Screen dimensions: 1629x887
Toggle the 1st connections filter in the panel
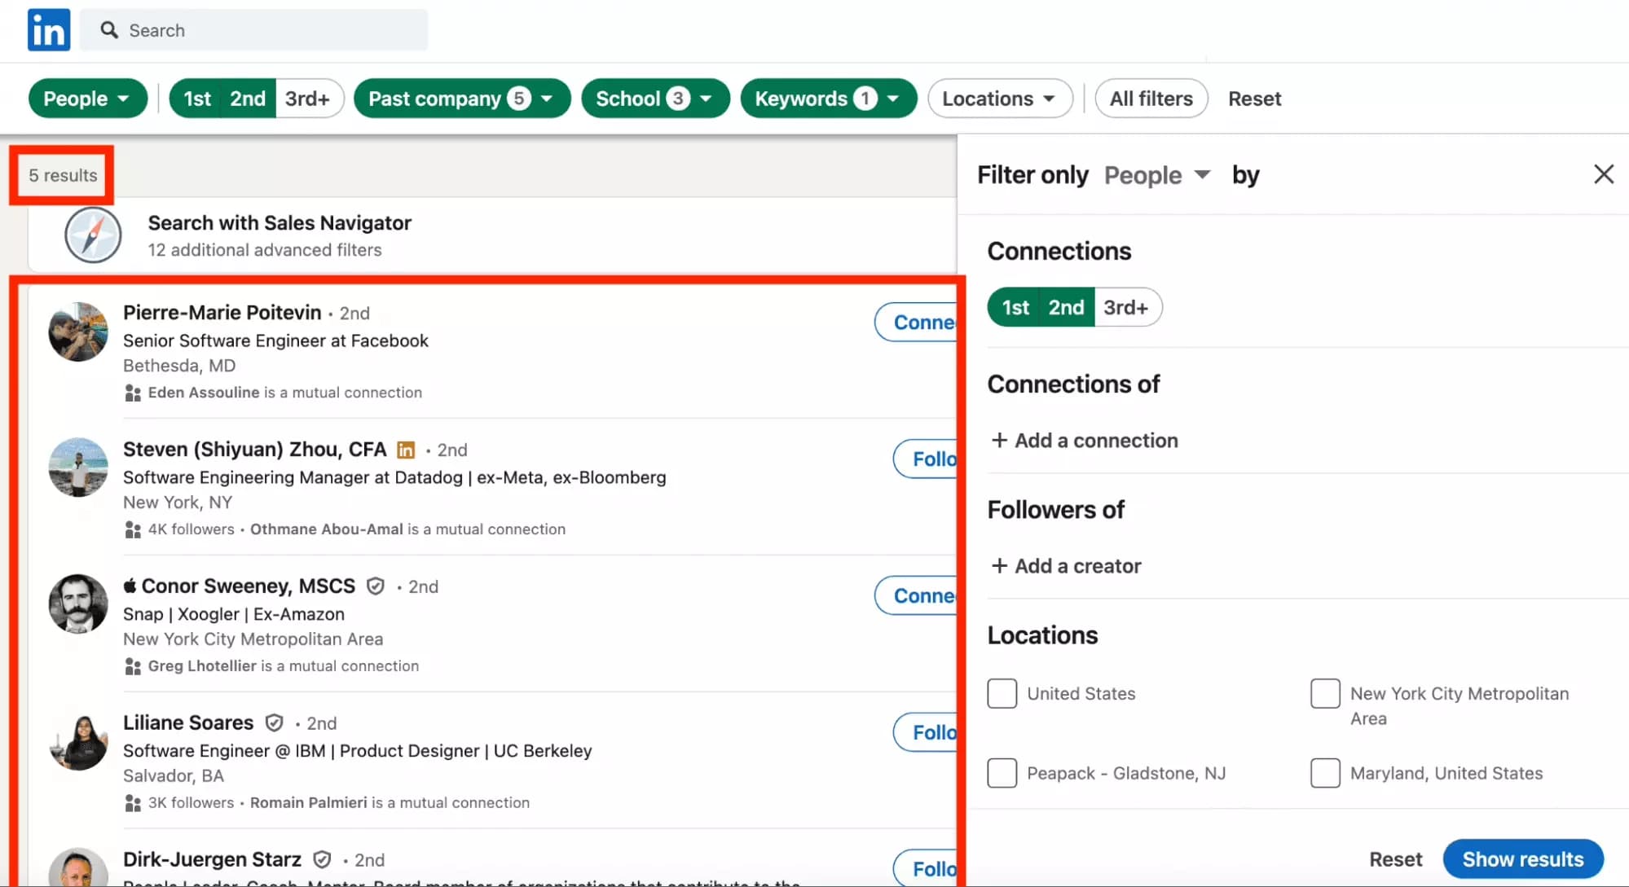[x=1015, y=307]
